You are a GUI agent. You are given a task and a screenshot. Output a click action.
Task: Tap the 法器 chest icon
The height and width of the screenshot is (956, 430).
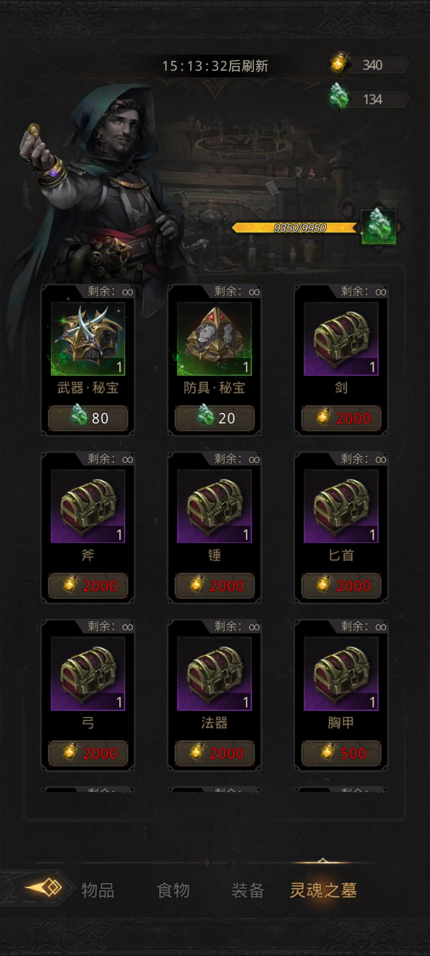pos(214,674)
